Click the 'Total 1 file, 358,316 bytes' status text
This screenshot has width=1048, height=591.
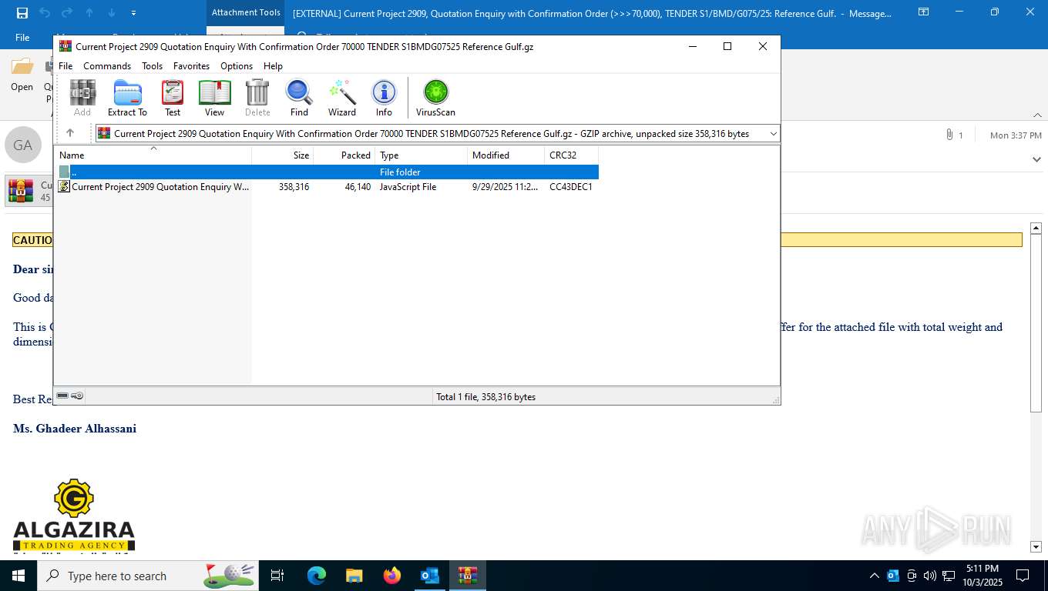click(486, 397)
